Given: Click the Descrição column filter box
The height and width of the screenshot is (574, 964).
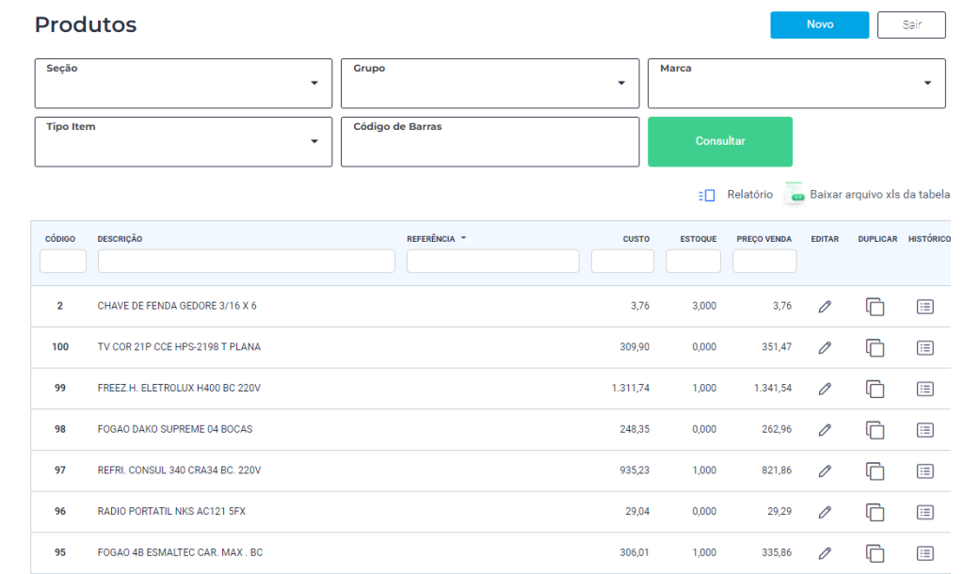Looking at the screenshot, I should point(246,262).
